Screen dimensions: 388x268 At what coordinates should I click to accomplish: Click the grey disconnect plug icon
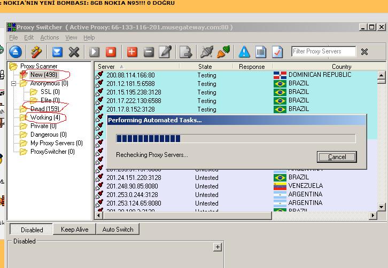point(207,52)
